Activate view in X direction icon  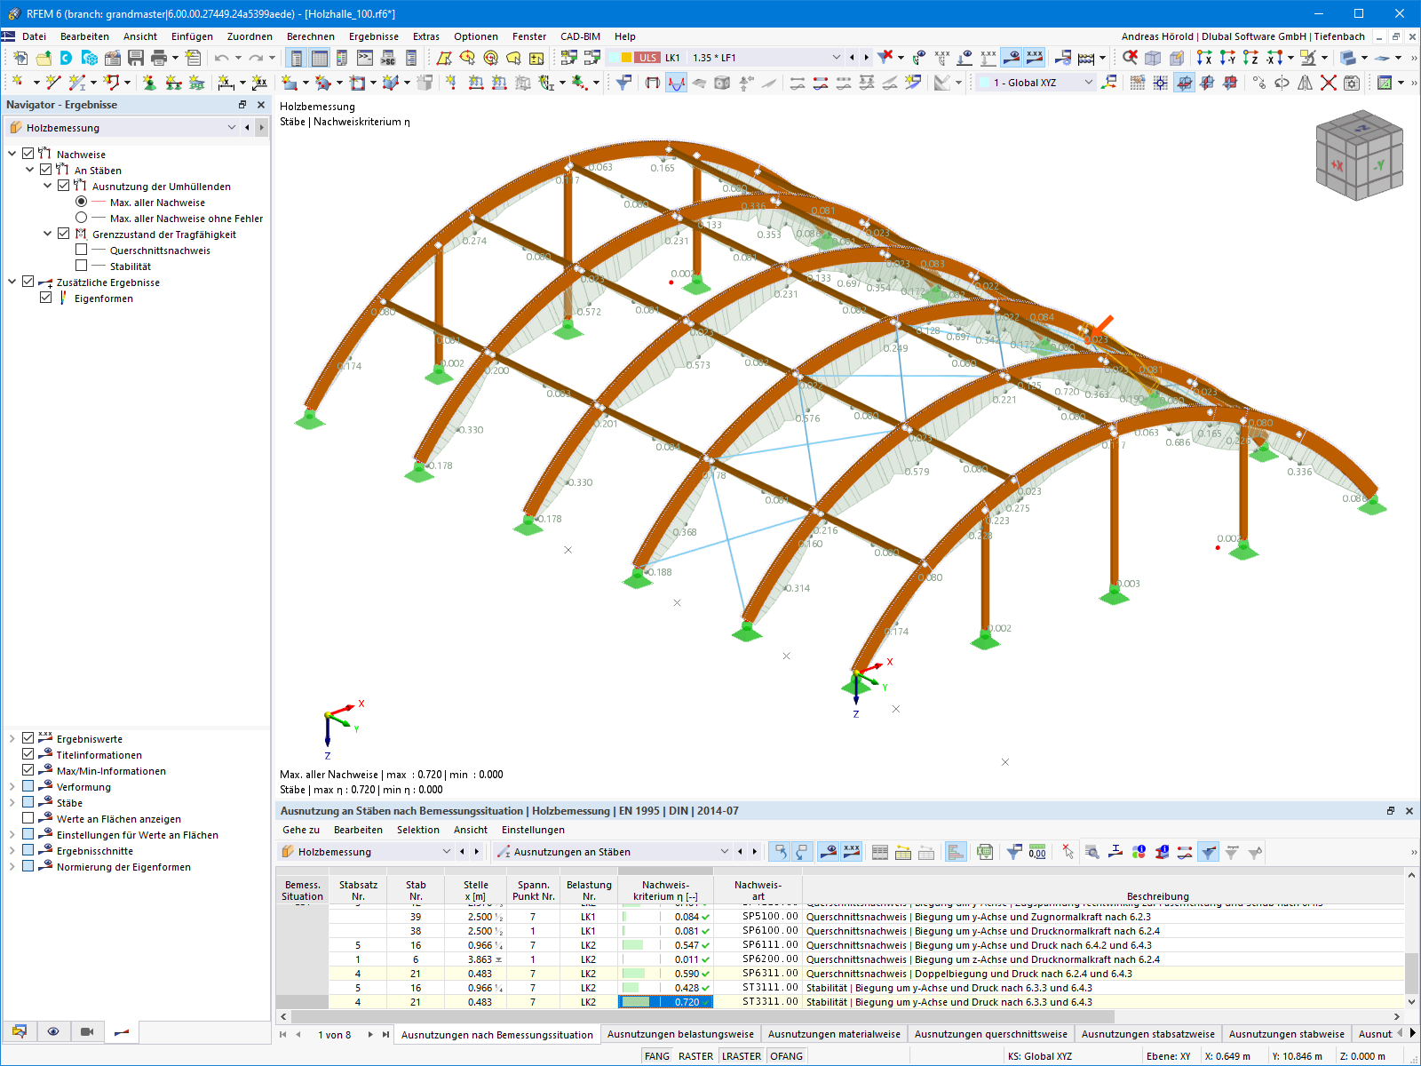1204,58
